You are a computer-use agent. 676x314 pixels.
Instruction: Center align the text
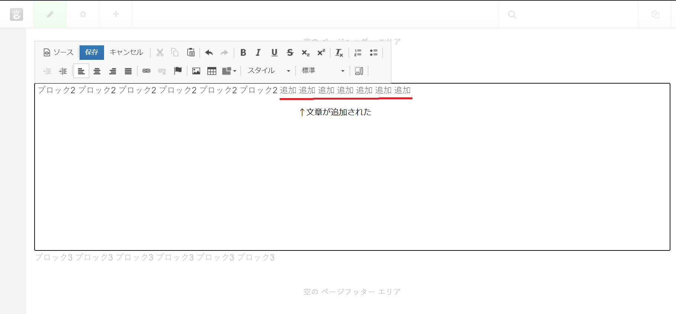pyautogui.click(x=97, y=71)
